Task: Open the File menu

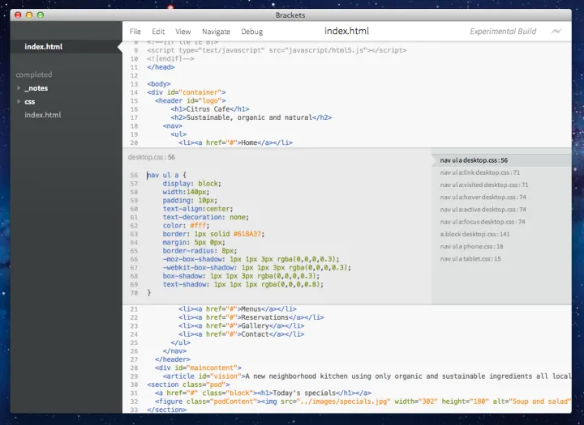Action: 135,32
